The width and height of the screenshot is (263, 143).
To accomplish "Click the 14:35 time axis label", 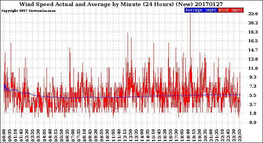I will [148, 135].
